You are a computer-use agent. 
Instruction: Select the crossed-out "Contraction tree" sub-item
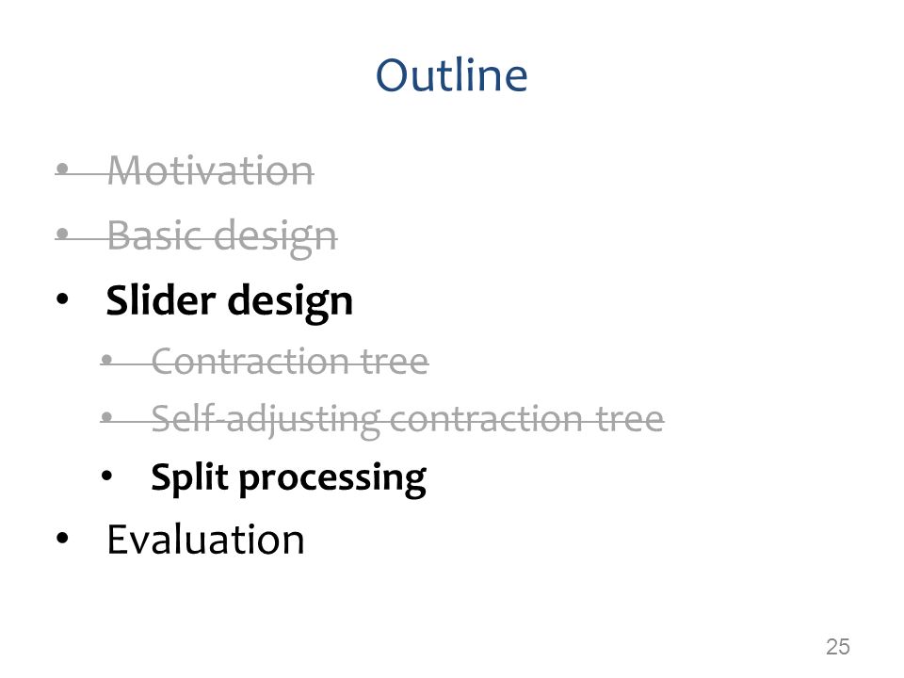290,361
